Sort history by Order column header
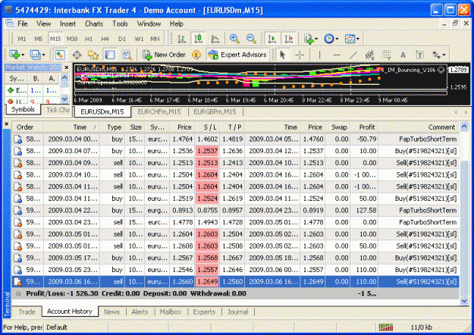This screenshot has width=474, height=335. (x=27, y=127)
